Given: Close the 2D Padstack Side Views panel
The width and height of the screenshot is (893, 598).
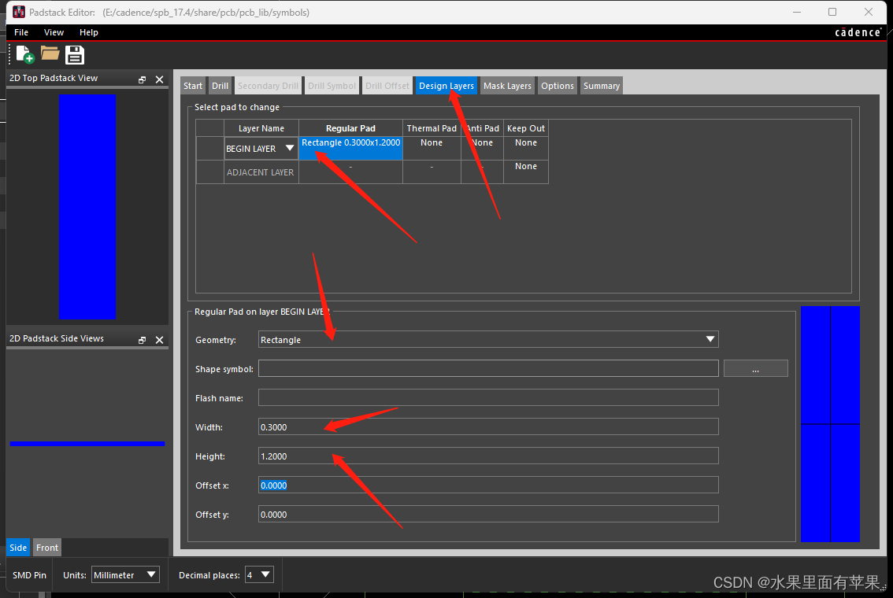Looking at the screenshot, I should (159, 340).
